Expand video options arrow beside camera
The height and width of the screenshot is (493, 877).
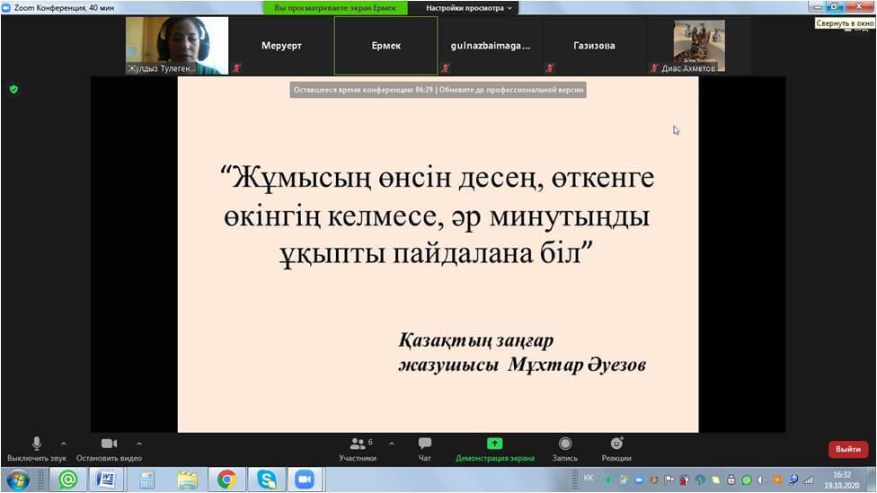click(138, 443)
